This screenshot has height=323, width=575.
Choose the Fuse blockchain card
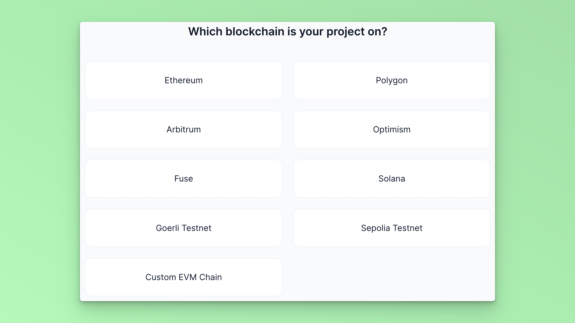coord(184,179)
